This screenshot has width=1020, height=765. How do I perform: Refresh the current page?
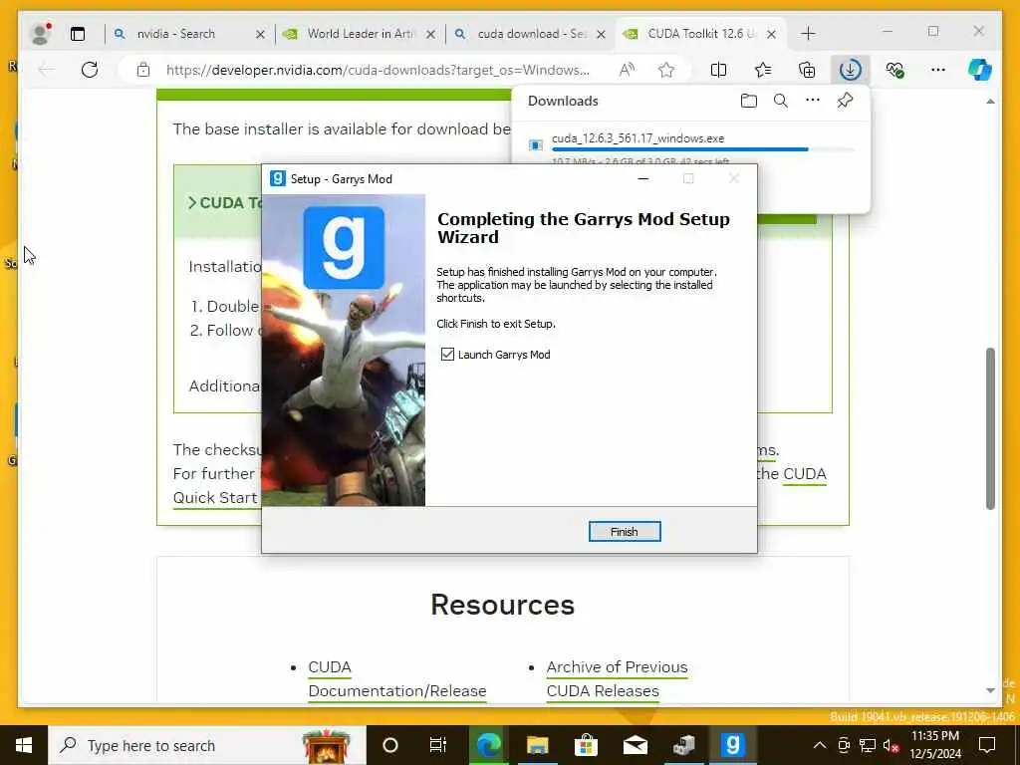tap(90, 70)
